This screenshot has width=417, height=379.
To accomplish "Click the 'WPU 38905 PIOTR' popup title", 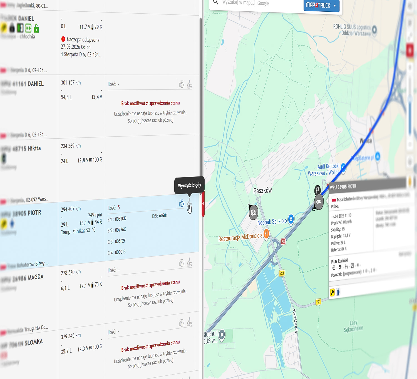I will coord(343,187).
